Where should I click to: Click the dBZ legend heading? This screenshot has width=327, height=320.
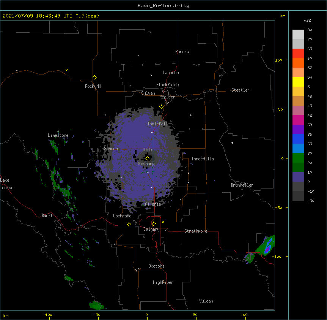pos(307,20)
